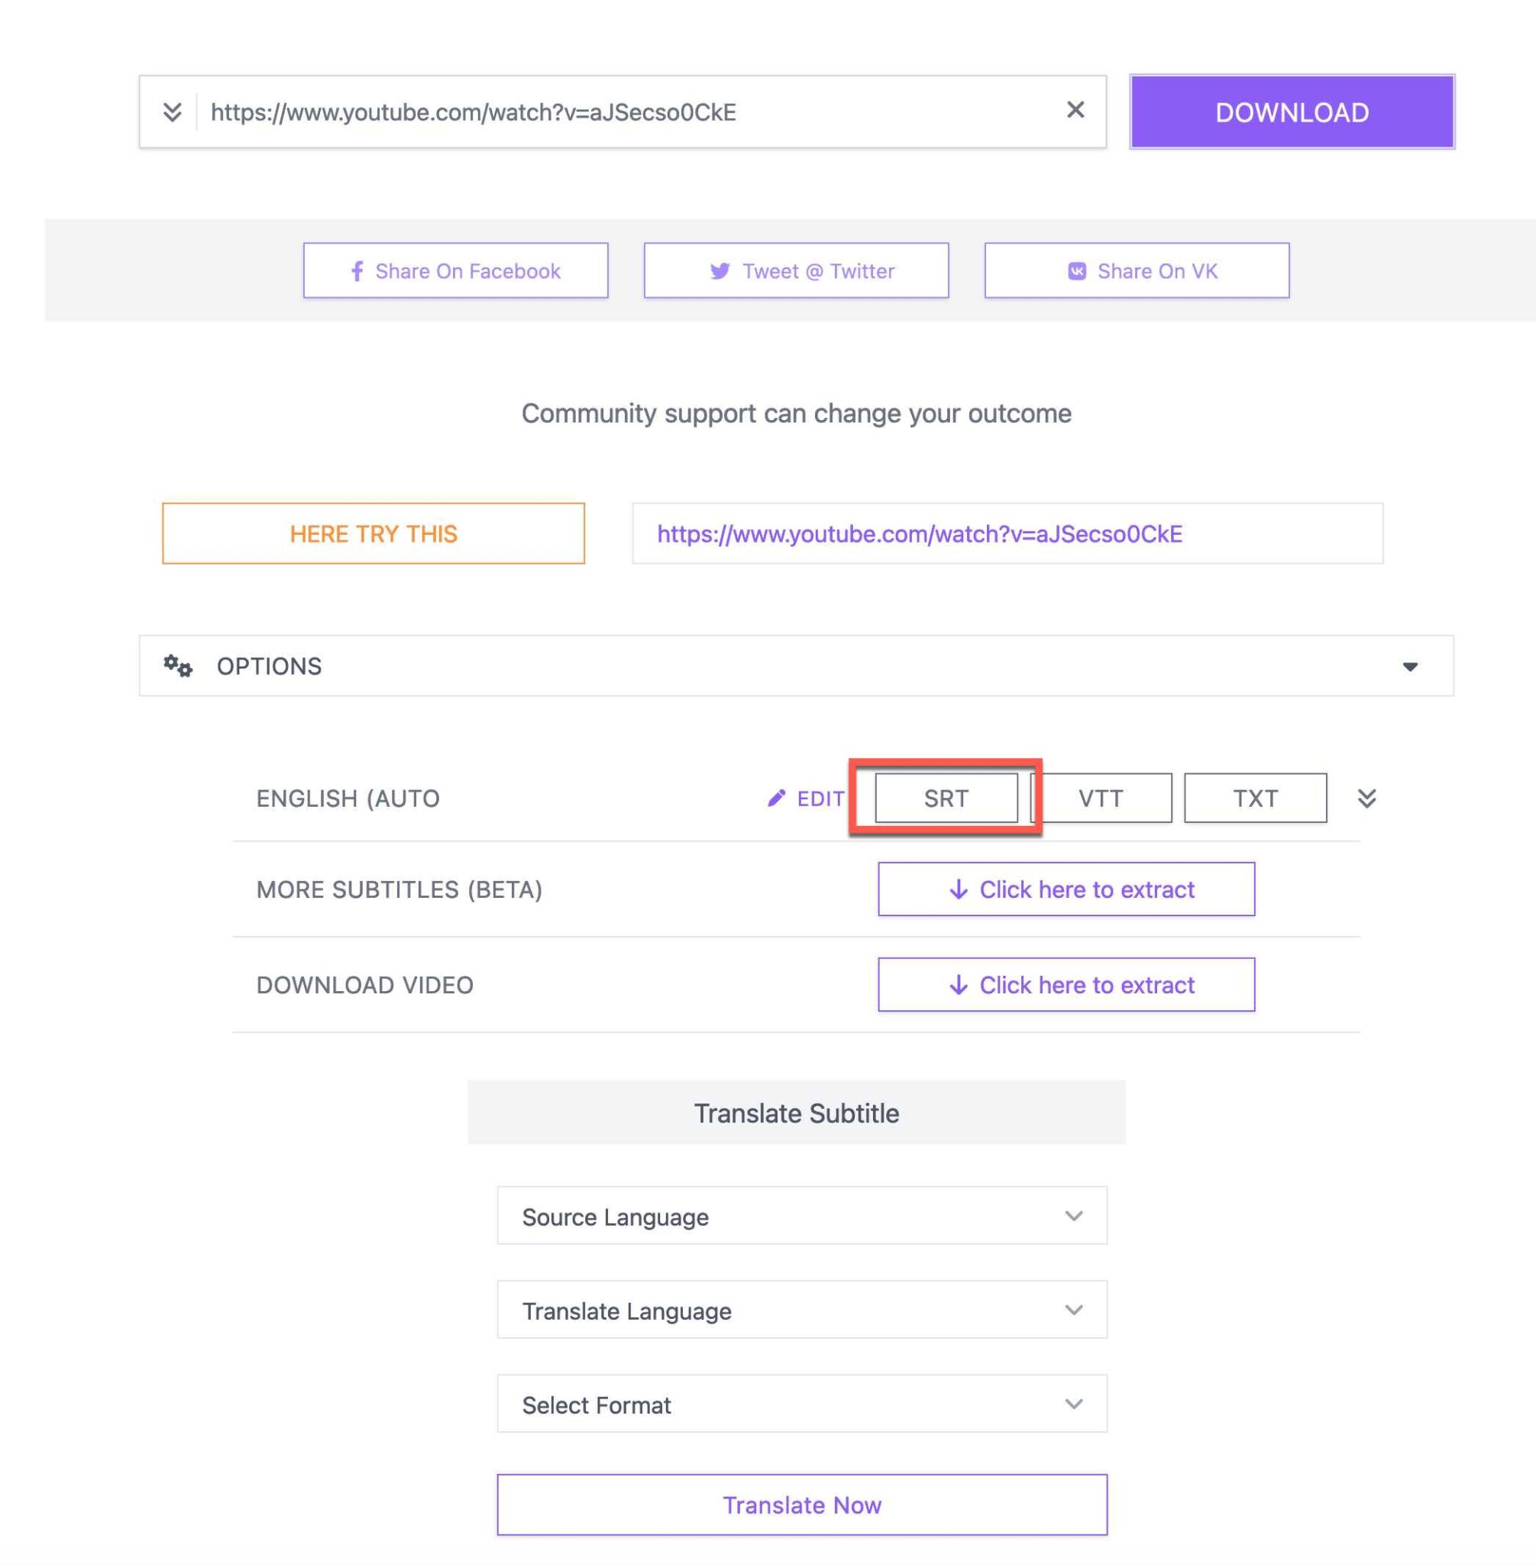The height and width of the screenshot is (1565, 1536).
Task: Click the Twitter bird icon
Action: pos(720,271)
